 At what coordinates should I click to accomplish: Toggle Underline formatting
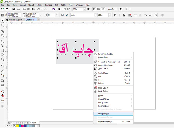[124, 15]
